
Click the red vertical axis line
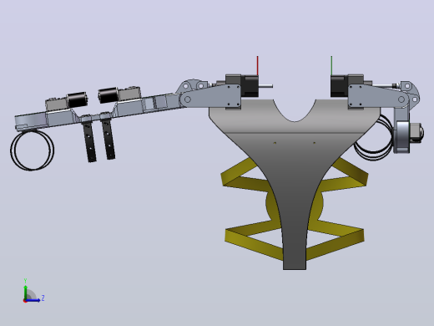tap(258, 65)
